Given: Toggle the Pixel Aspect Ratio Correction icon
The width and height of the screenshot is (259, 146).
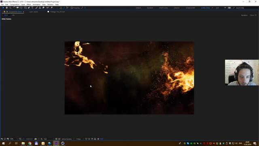Looking at the screenshot, I should [86, 139].
